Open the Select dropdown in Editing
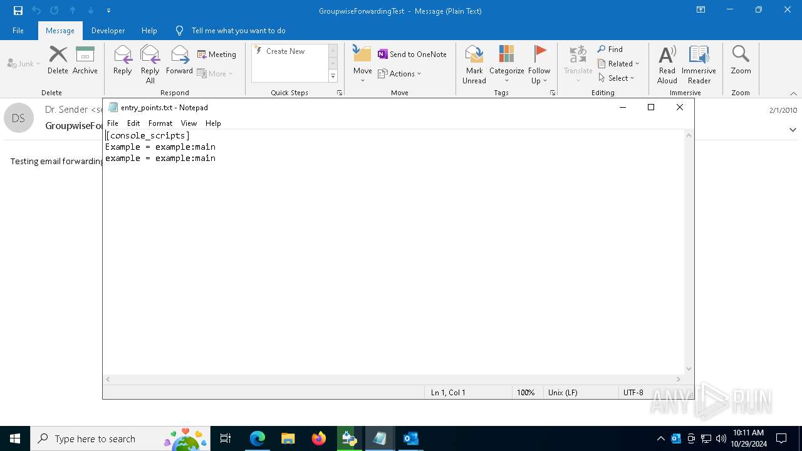The height and width of the screenshot is (451, 802). coord(617,78)
